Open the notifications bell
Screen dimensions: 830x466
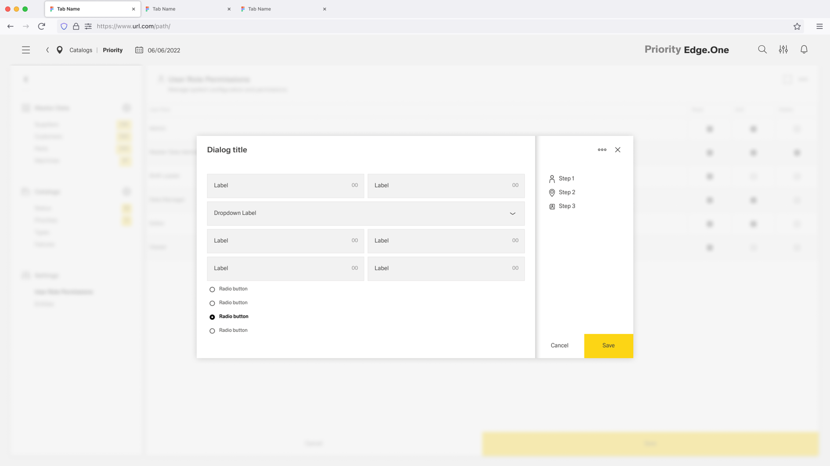[804, 50]
